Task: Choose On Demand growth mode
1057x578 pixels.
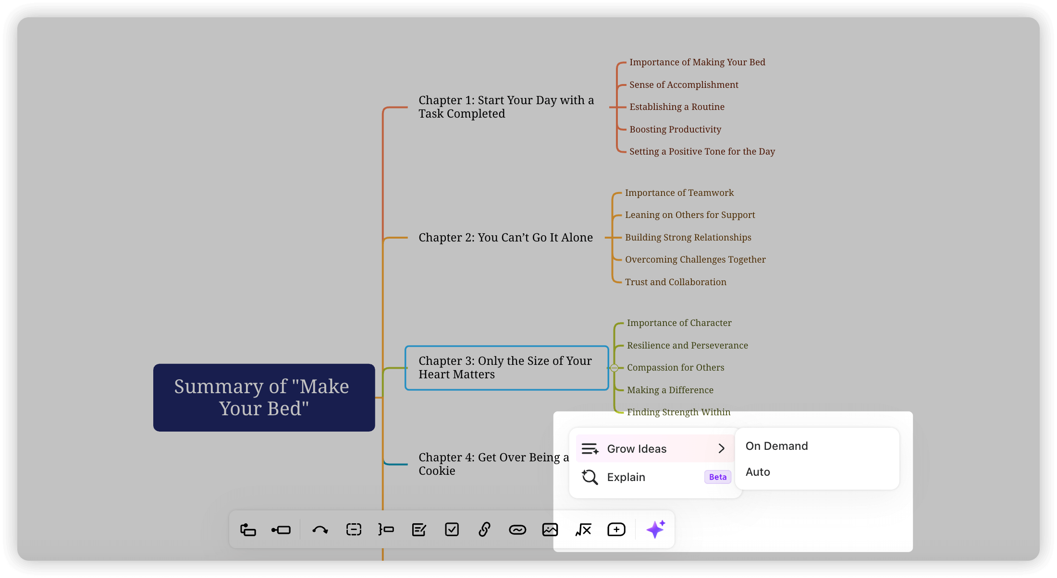Action: coord(776,446)
